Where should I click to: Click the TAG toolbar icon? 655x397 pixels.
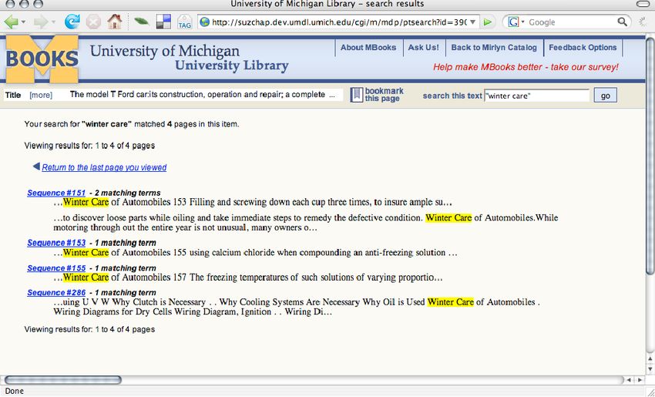tap(184, 22)
